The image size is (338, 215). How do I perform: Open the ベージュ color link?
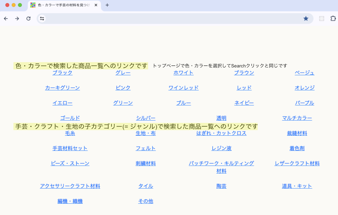[x=305, y=73]
